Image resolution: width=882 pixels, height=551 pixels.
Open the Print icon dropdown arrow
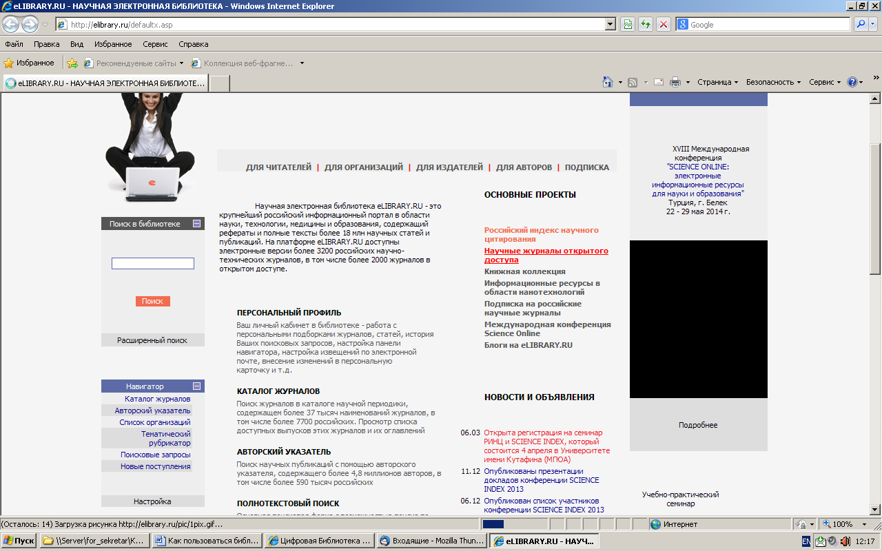688,82
